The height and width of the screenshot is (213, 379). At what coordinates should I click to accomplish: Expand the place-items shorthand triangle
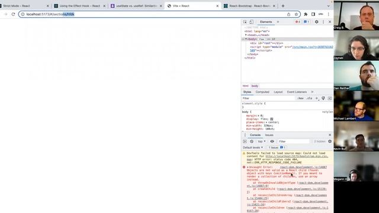(266, 122)
